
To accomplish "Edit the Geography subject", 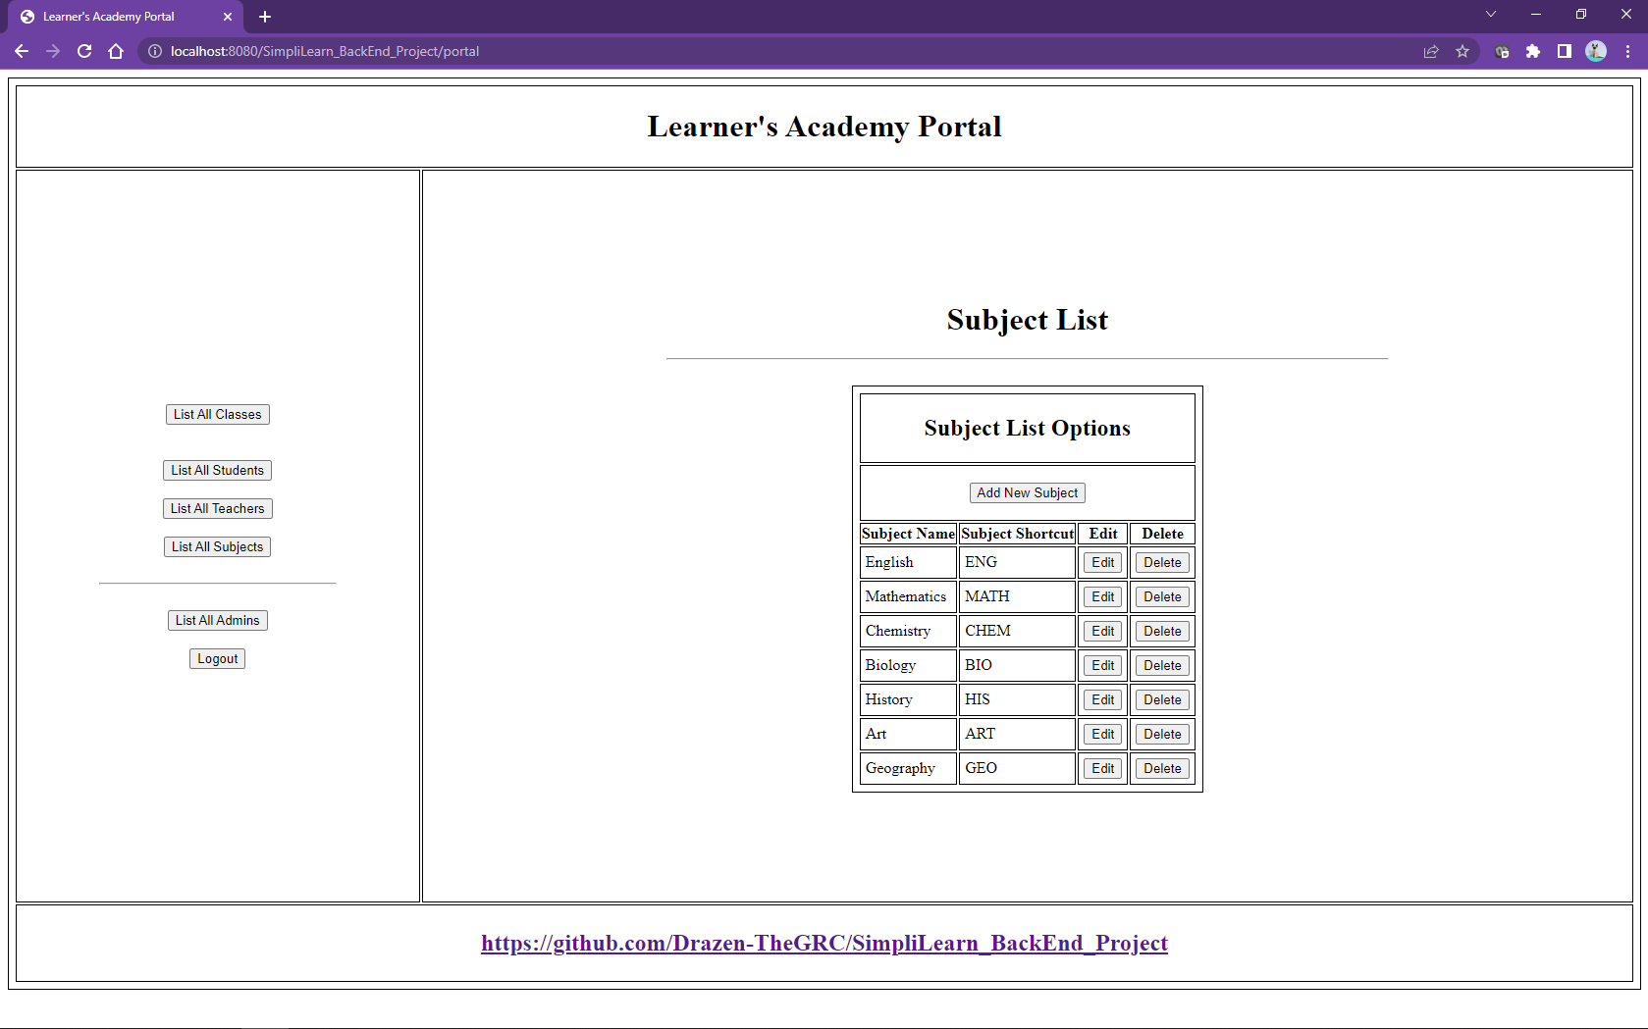I will 1103,769.
